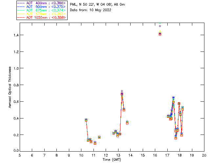Image resolution: width=210 pixels, height=168 pixels.
Task: Click the 15 tick label on time axis
Action: [143, 155]
